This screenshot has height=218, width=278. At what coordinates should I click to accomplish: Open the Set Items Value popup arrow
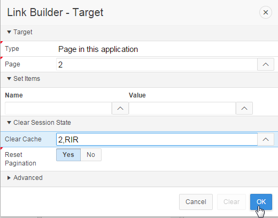pos(244,108)
